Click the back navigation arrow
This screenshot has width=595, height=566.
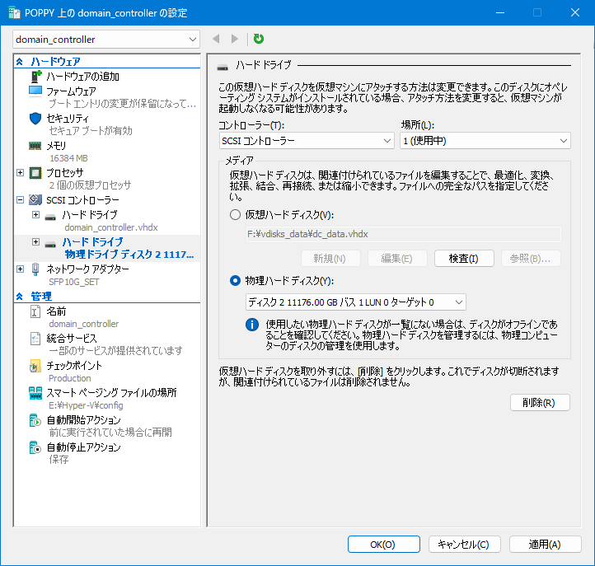point(216,39)
